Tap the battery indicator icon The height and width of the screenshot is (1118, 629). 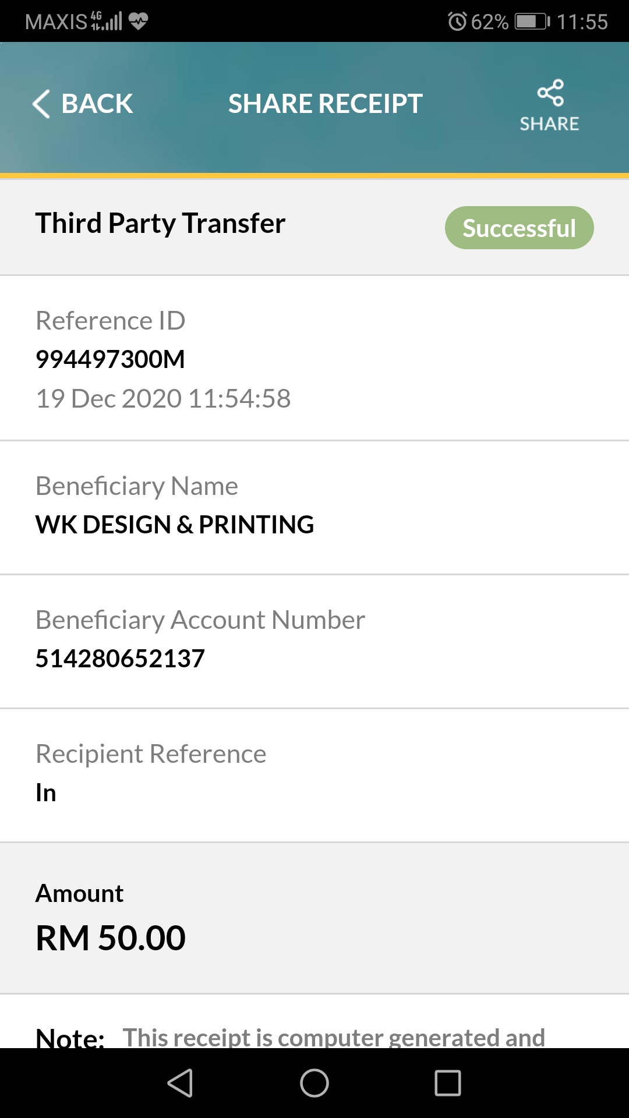point(532,22)
